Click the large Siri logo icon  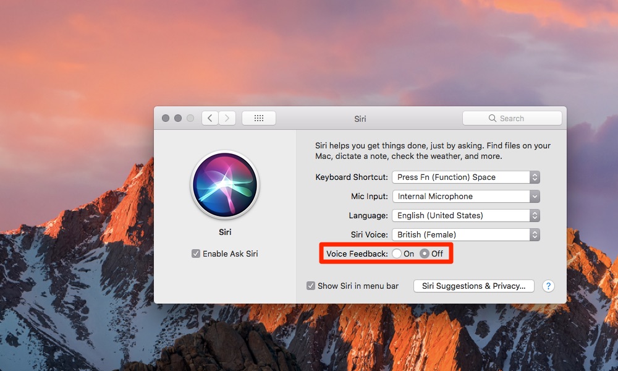pyautogui.click(x=225, y=185)
